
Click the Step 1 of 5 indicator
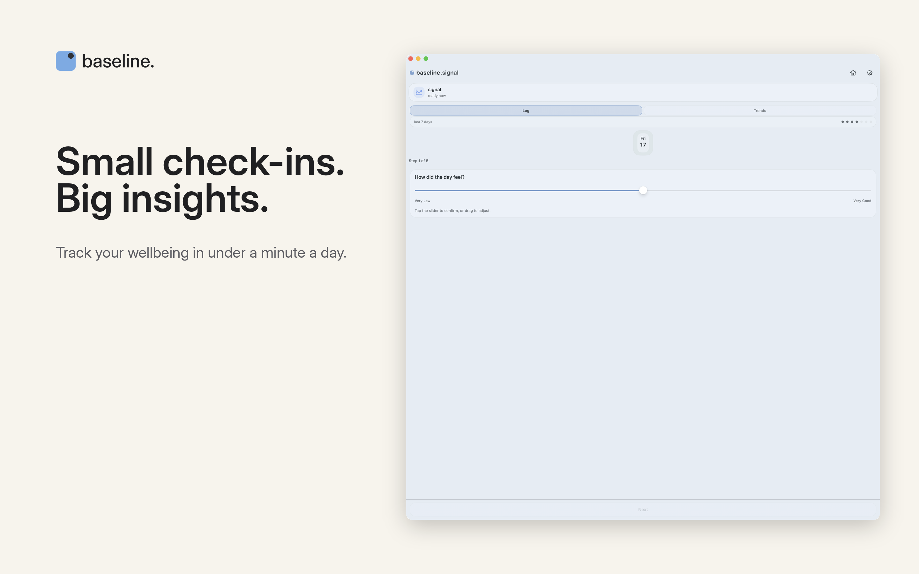click(418, 161)
